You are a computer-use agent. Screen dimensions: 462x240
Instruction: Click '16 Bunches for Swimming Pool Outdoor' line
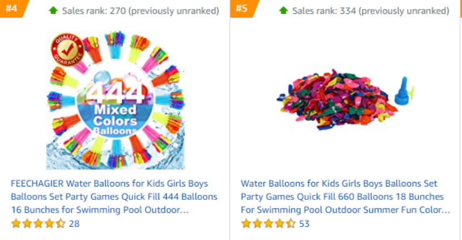coord(100,210)
